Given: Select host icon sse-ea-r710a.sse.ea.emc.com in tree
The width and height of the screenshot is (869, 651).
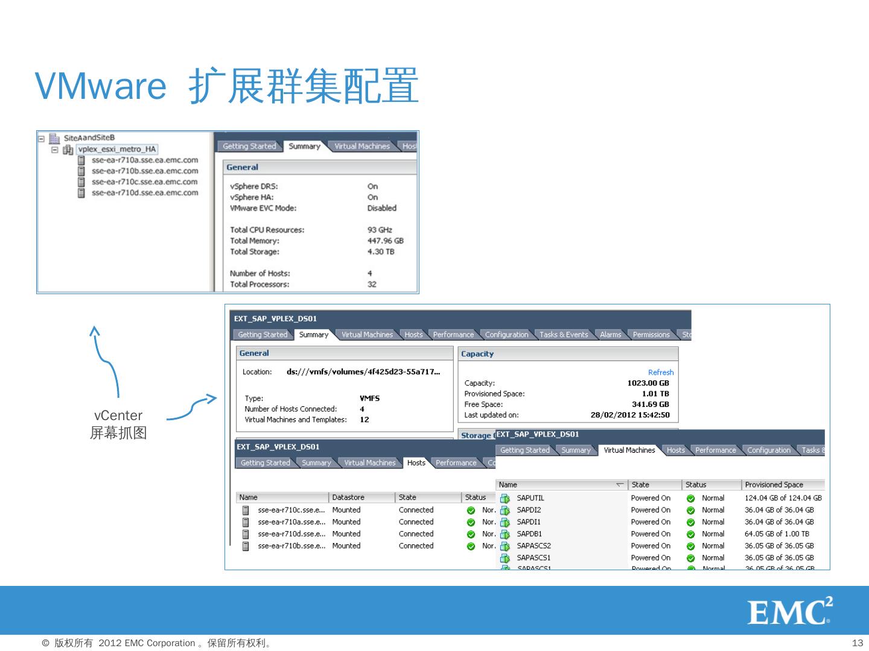Looking at the screenshot, I should point(82,160).
